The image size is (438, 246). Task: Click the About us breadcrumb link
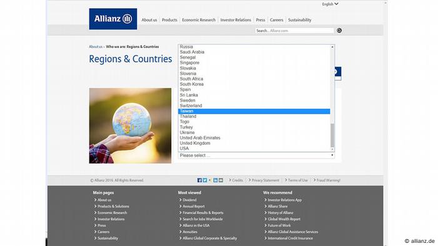(96, 47)
